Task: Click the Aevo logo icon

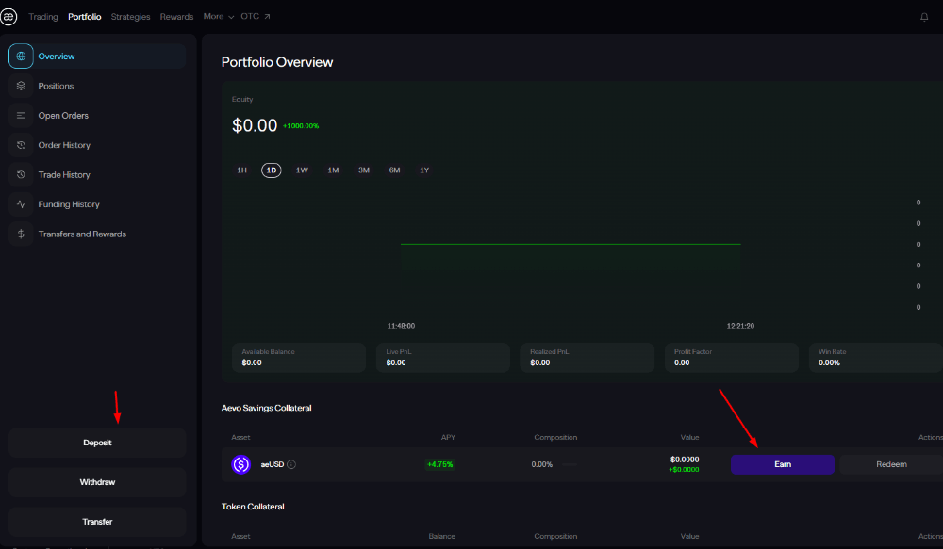Action: click(x=8, y=17)
